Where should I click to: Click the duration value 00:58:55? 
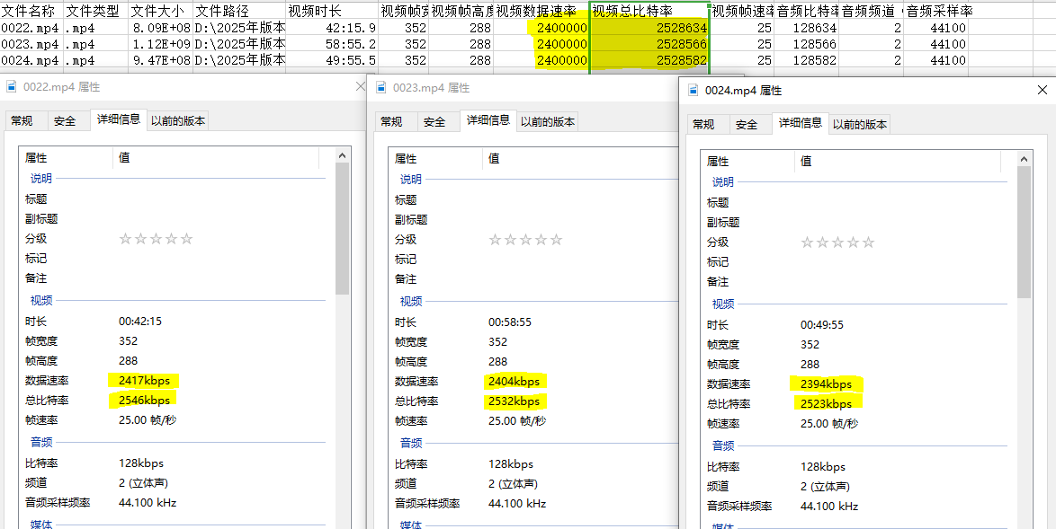511,322
